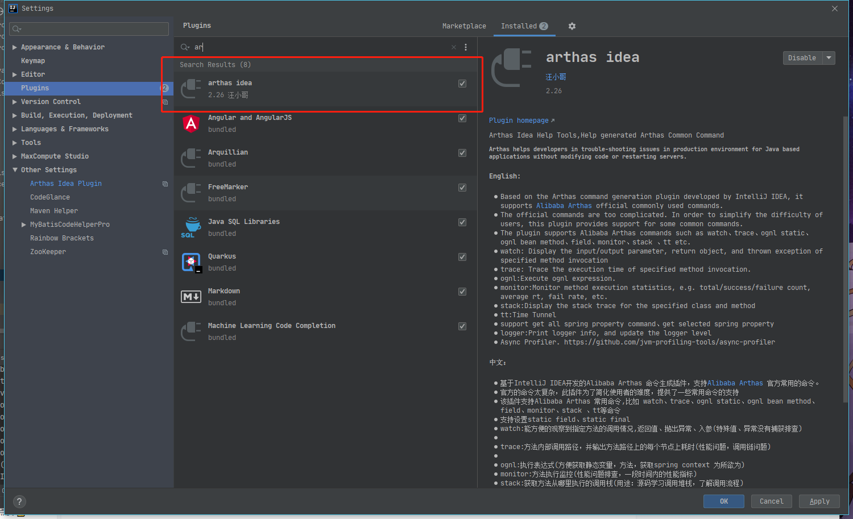Screen dimensions: 853x519
Task: Open the plugin author 汪小哥 link
Action: 556,77
